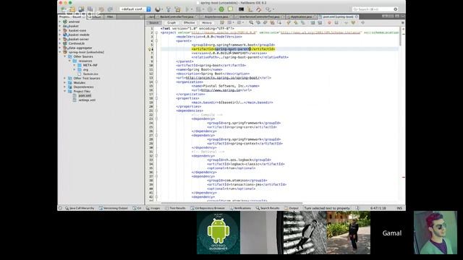Click the red circular arrow toolbar icon
This screenshot has height=260, width=463.
coord(259,9)
